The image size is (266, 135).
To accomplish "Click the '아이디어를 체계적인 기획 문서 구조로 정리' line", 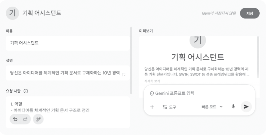I will click(x=50, y=111).
